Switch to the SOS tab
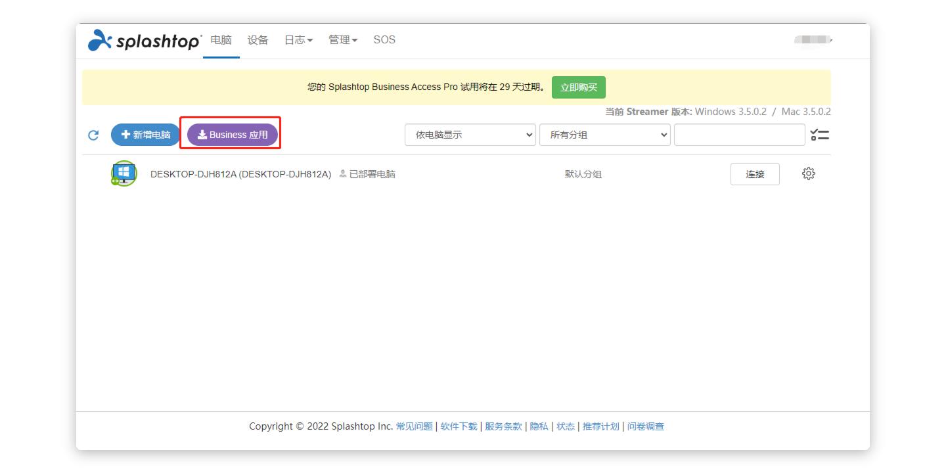This screenshot has width=946, height=473. pos(384,39)
